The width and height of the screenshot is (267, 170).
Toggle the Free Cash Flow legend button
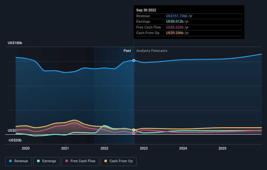pos(80,161)
